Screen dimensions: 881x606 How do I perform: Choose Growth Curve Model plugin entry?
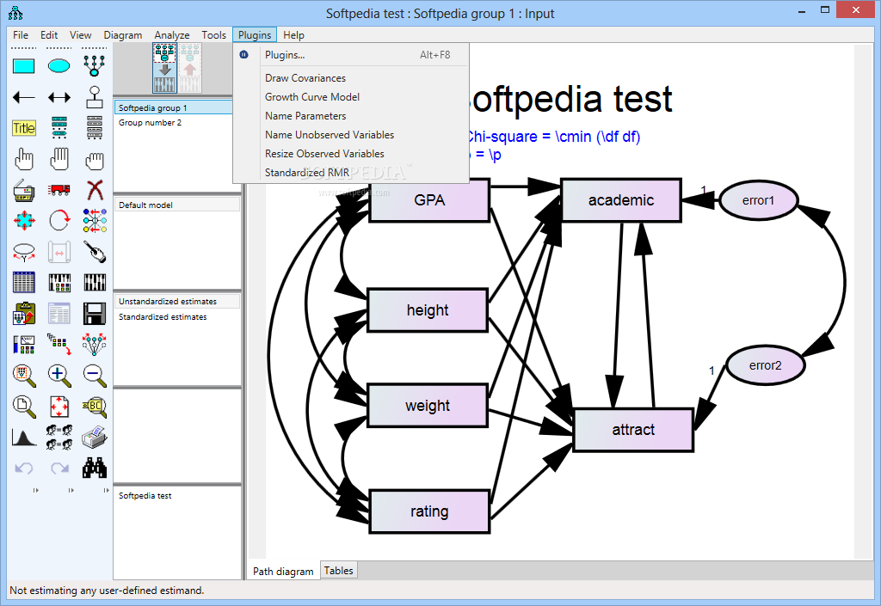[351, 97]
